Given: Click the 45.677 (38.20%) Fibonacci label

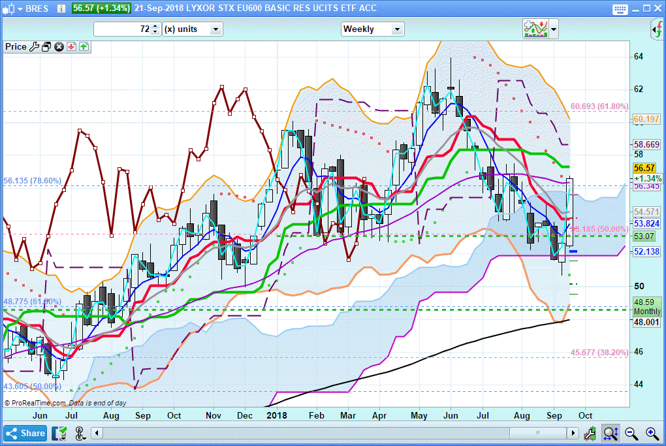Looking at the screenshot, I should 599,352.
